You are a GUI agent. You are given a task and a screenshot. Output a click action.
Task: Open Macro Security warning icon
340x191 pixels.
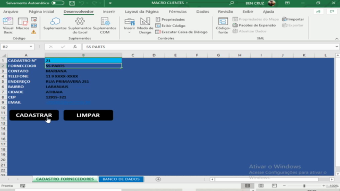pyautogui.click(x=33, y=32)
